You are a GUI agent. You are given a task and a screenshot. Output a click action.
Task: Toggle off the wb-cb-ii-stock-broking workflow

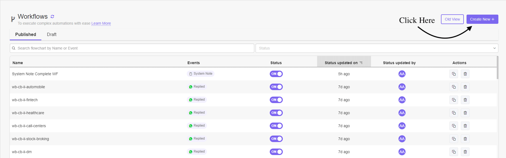[276, 139]
